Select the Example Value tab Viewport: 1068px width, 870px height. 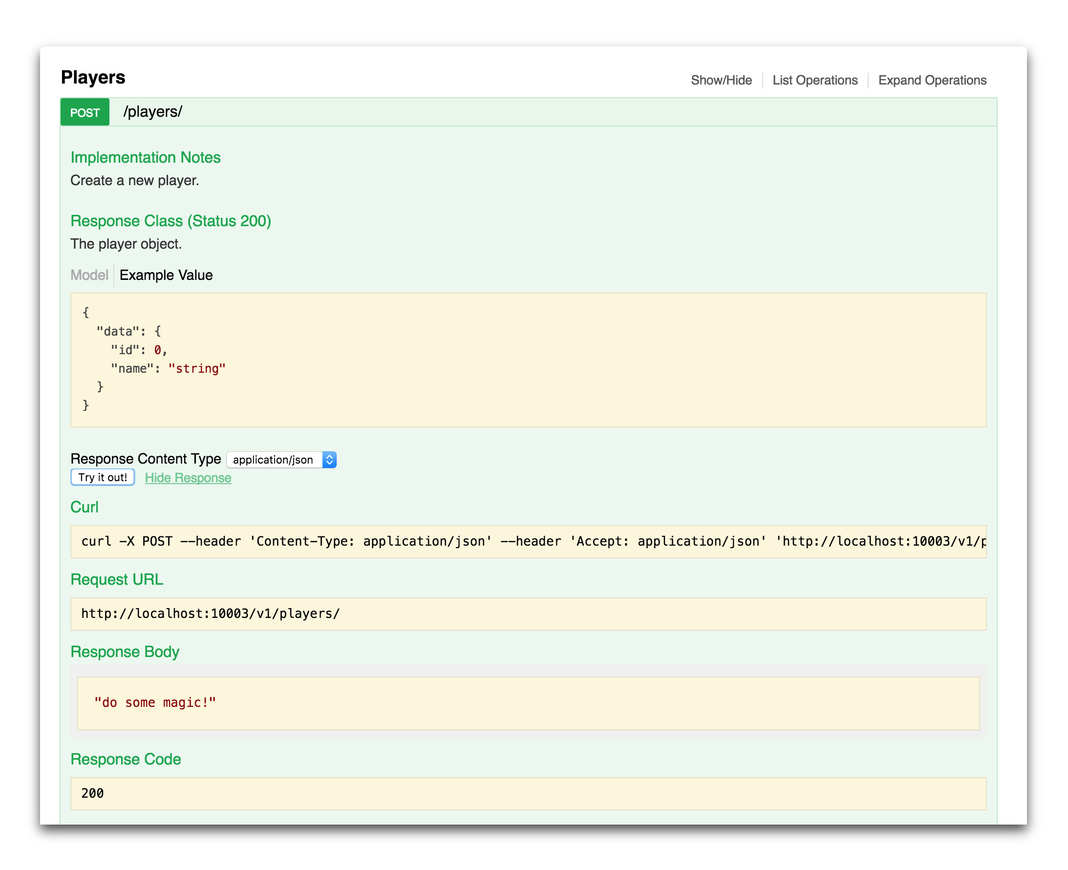pos(166,275)
